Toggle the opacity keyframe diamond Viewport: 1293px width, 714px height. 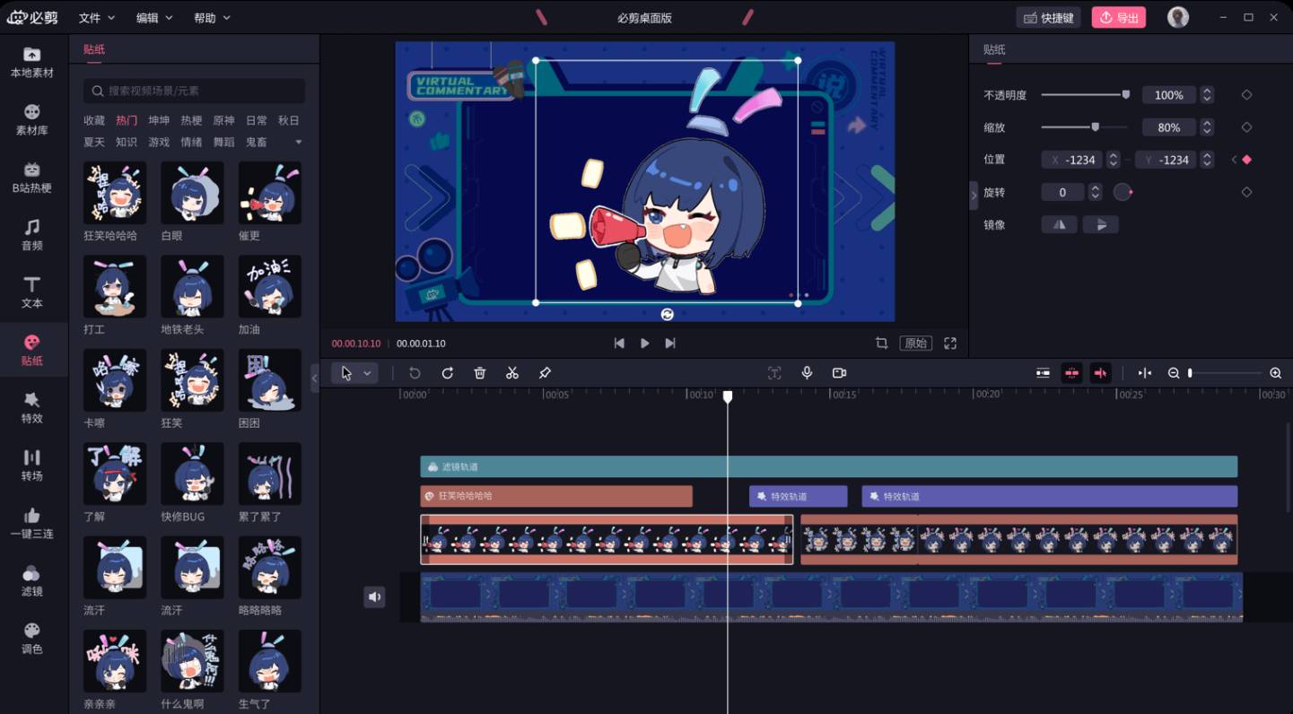(1246, 95)
